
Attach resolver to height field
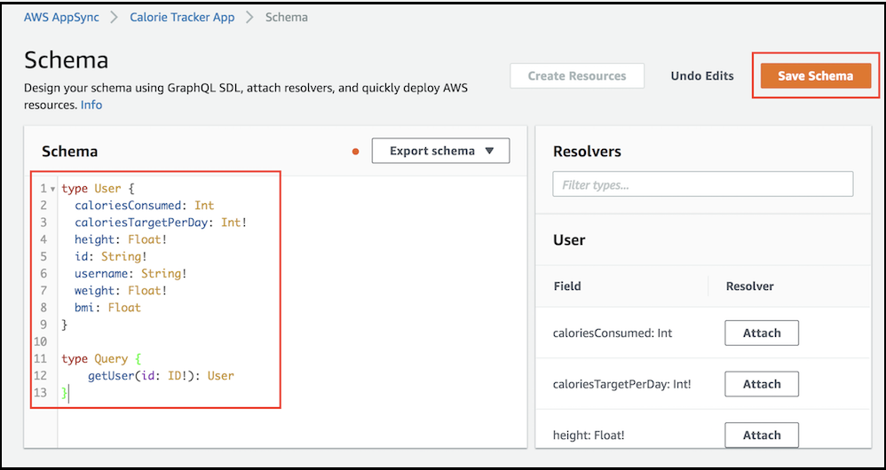pyautogui.click(x=762, y=435)
